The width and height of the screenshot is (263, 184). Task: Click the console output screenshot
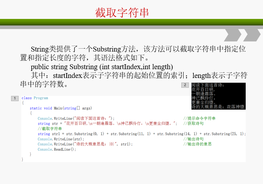pos(218,96)
